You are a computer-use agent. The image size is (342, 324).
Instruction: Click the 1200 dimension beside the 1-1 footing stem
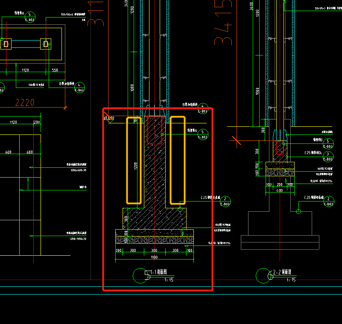[x=135, y=166]
